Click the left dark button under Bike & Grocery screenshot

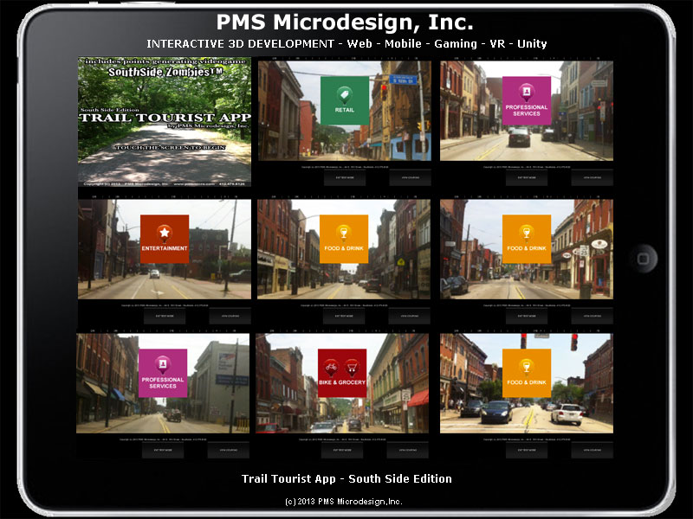click(x=342, y=450)
